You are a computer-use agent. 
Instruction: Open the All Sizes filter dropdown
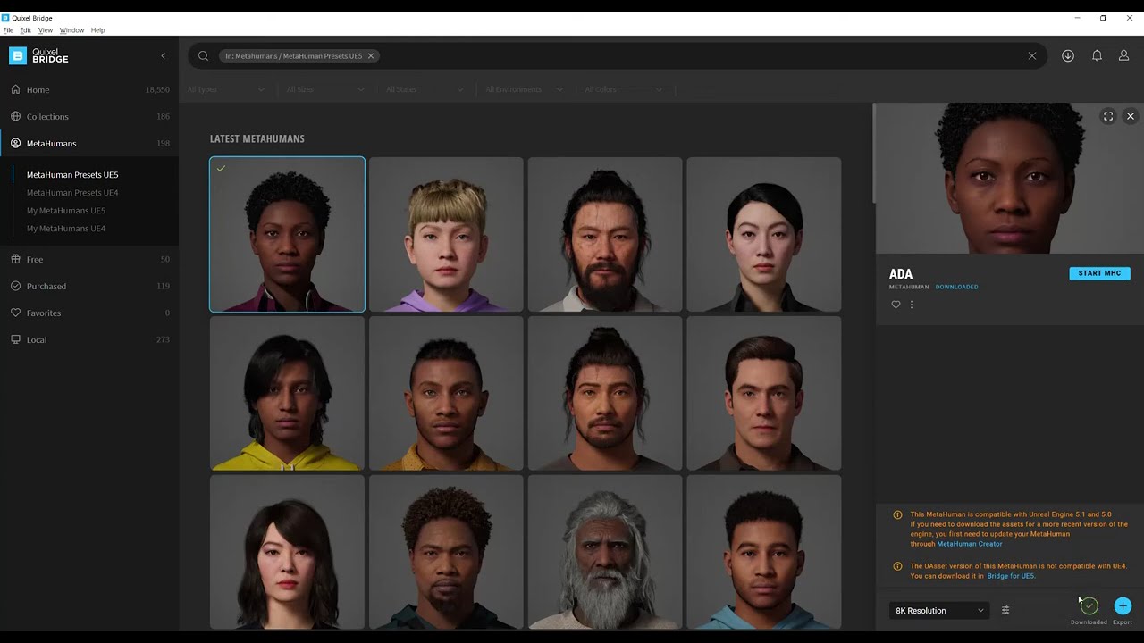325,89
